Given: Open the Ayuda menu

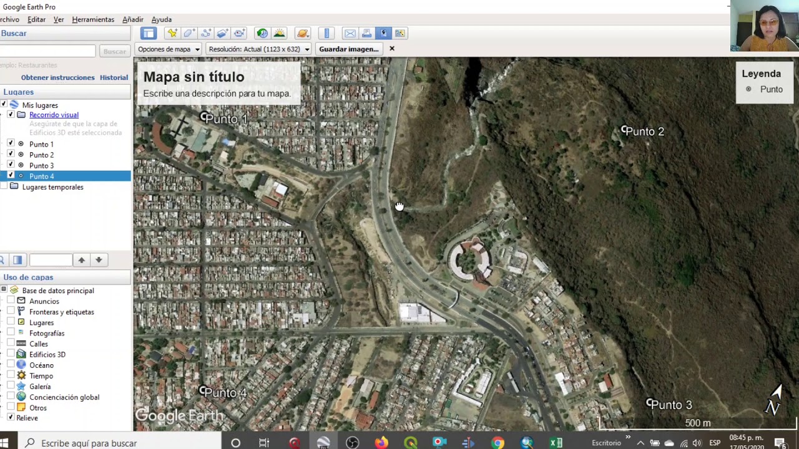Looking at the screenshot, I should tap(162, 19).
